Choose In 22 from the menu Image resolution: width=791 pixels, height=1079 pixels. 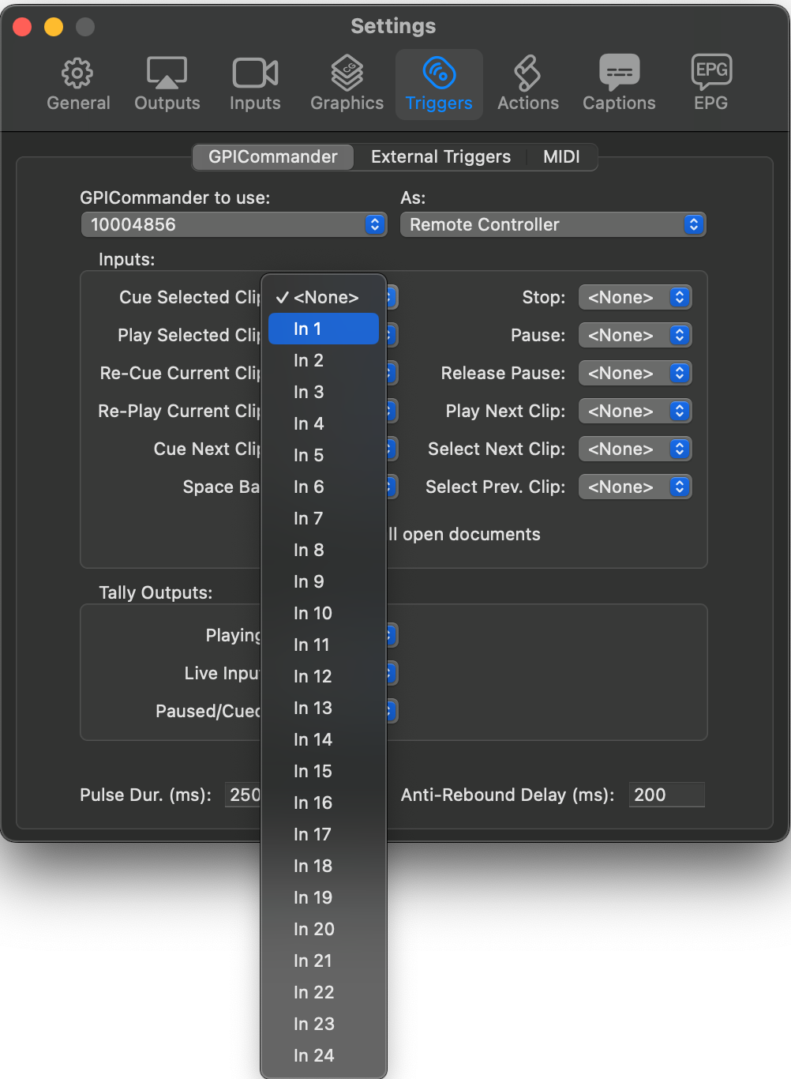tap(324, 992)
